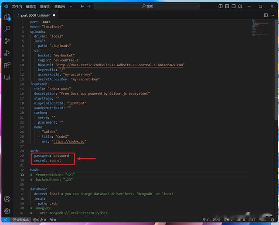Screen dimensions: 279x225
Task: Open the amazonaws baseUrl link
Action: click(x=120, y=65)
